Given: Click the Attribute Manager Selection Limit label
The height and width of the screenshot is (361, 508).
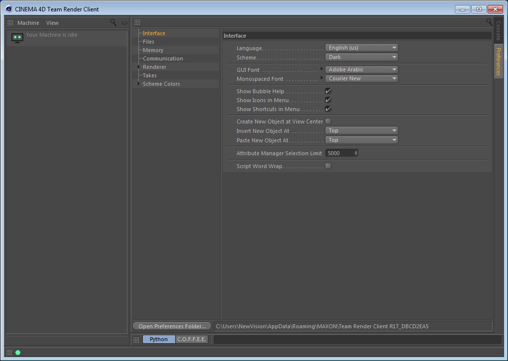Looking at the screenshot, I should coord(279,153).
